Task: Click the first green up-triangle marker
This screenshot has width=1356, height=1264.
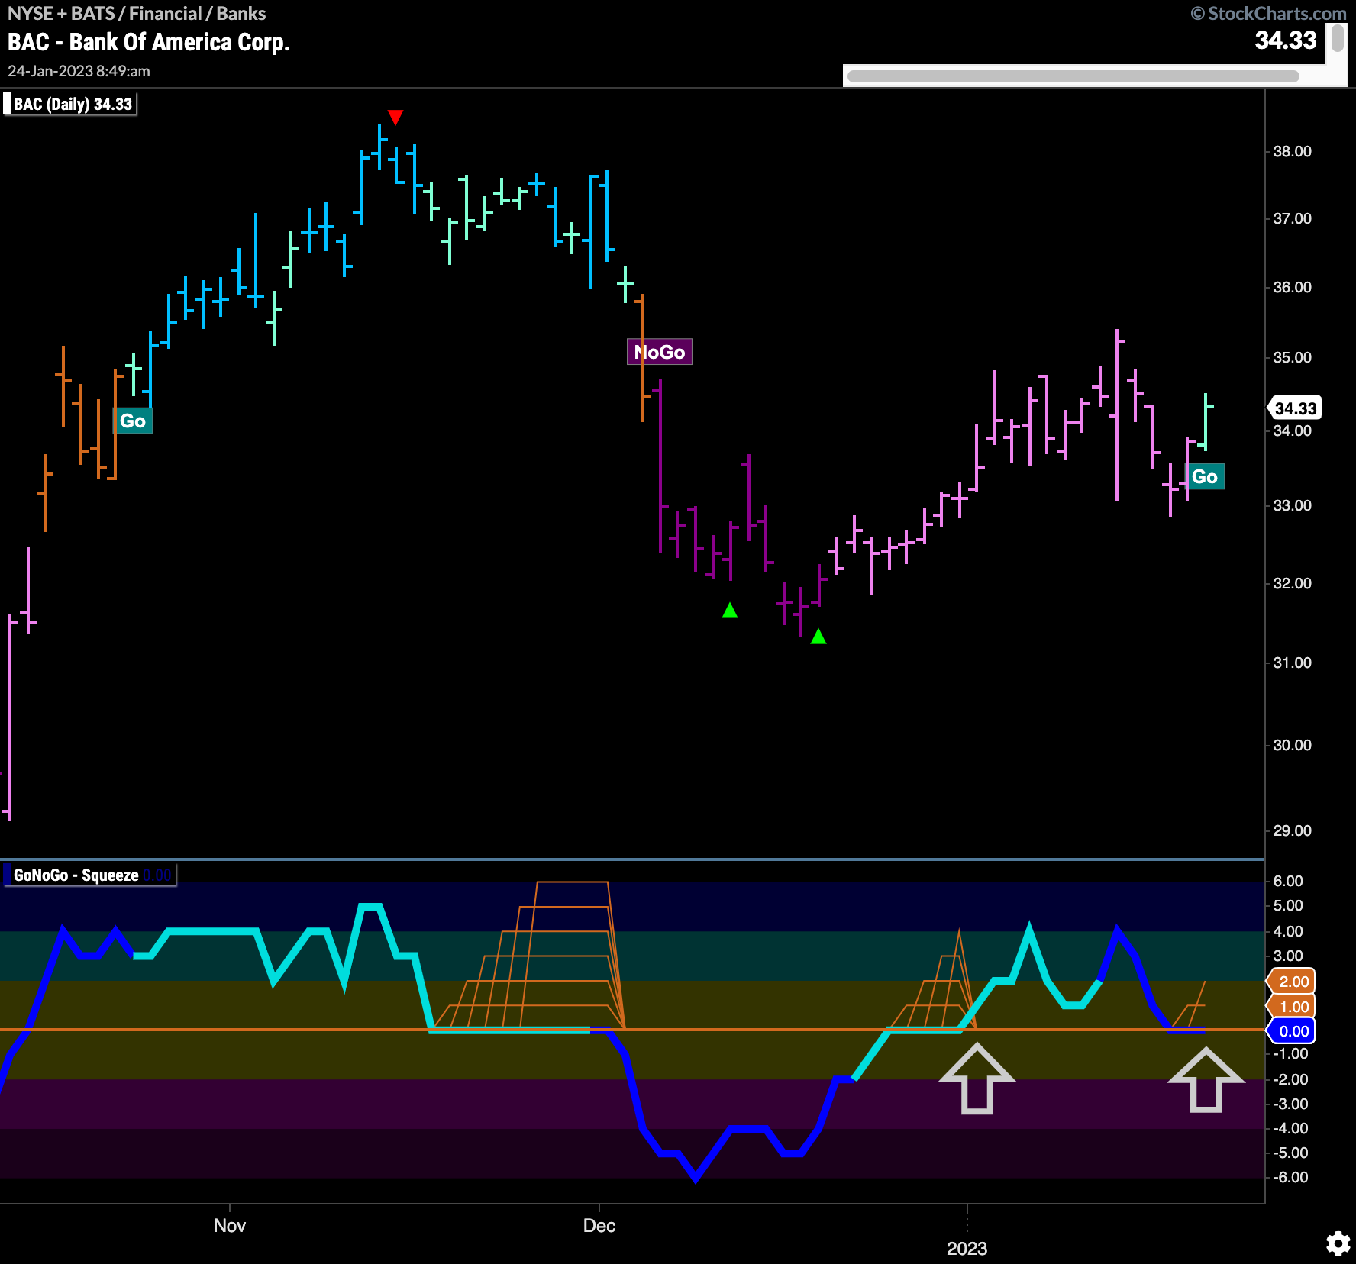Action: (730, 610)
